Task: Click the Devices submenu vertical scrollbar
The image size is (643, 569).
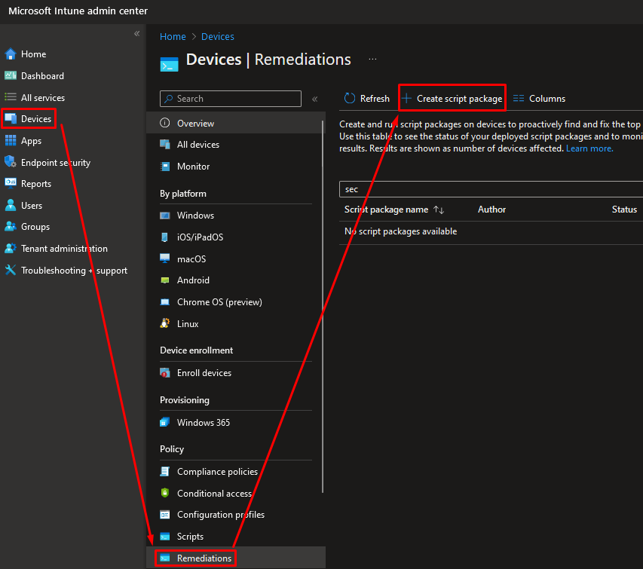Action: click(323, 307)
